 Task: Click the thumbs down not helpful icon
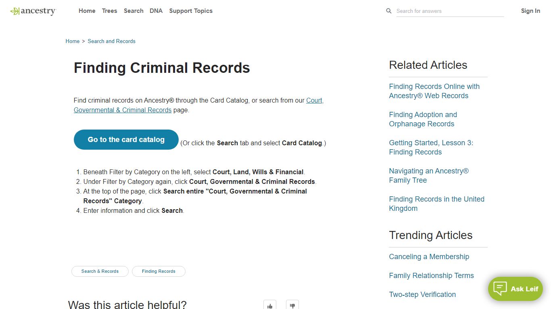click(292, 305)
